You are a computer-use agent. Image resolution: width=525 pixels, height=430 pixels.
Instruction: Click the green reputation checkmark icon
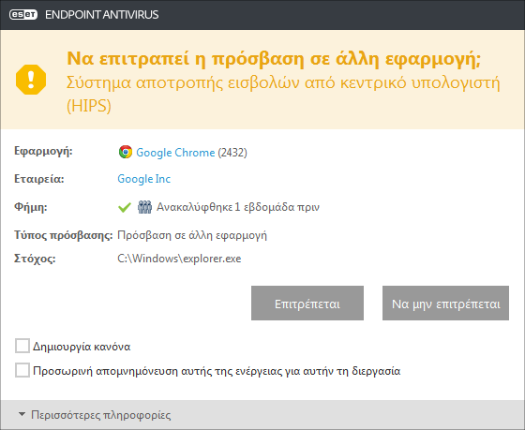(x=125, y=207)
